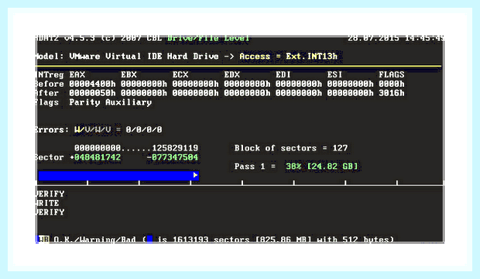Viewport: 480px width, 279px height.
Task: Click the blue square in the bottom legend
Action: (x=149, y=239)
